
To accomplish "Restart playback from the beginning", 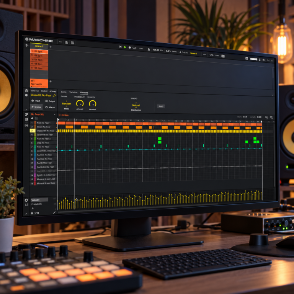I will click(120, 47).
